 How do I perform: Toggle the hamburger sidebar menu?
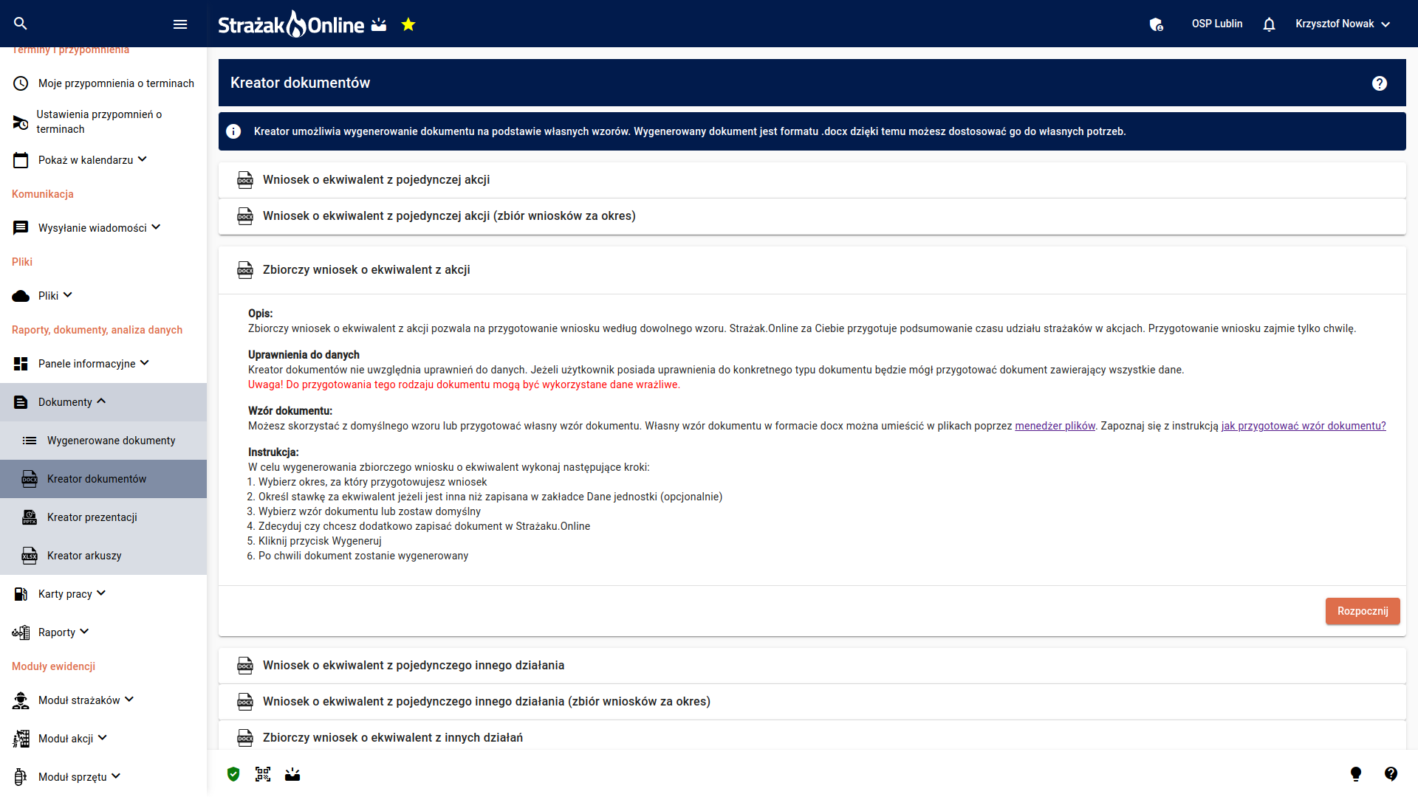[180, 24]
